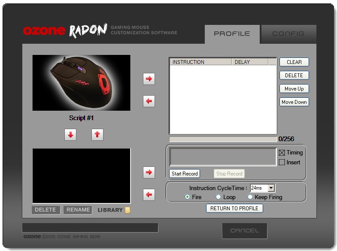Select the Loop radio option
The height and width of the screenshot is (251, 337).
coord(218,197)
